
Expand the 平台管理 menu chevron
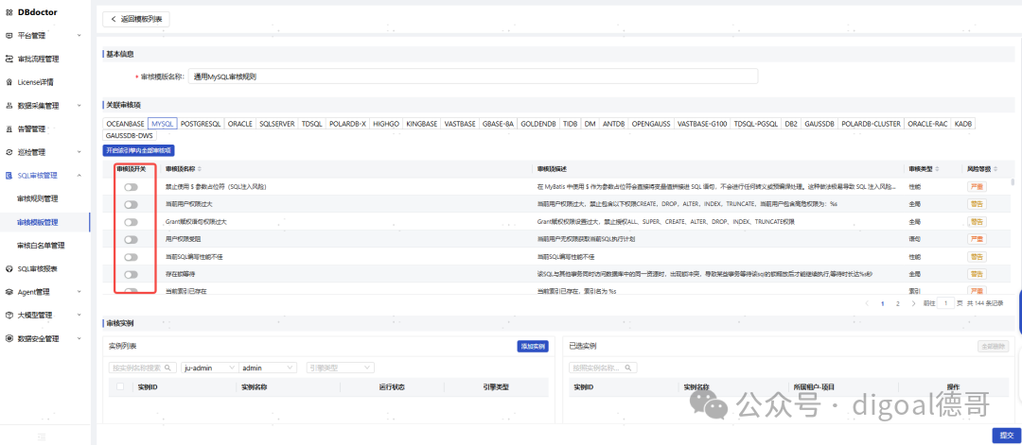click(x=79, y=36)
